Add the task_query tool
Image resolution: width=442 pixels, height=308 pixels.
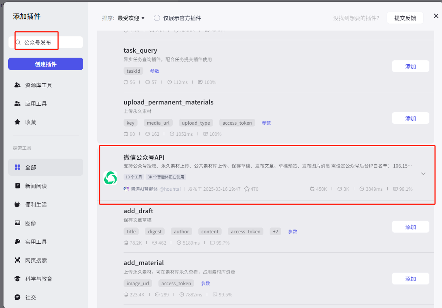(411, 67)
